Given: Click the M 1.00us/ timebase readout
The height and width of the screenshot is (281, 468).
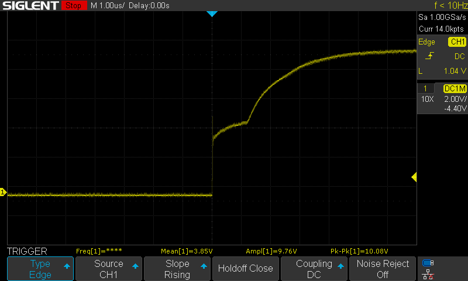Looking at the screenshot, I should pos(108,5).
